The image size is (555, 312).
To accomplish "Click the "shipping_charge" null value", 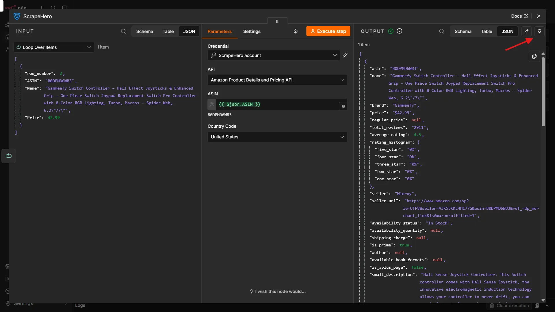I will pos(421,238).
